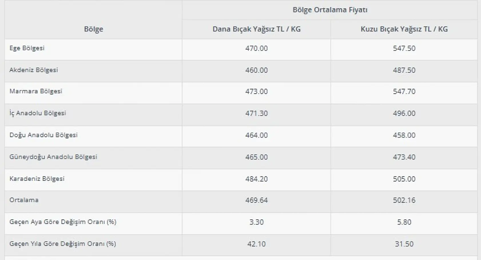The image size is (481, 260).
Task: Select Dana Bıçak Yağsız TL / KG header
Action: [x=257, y=29]
